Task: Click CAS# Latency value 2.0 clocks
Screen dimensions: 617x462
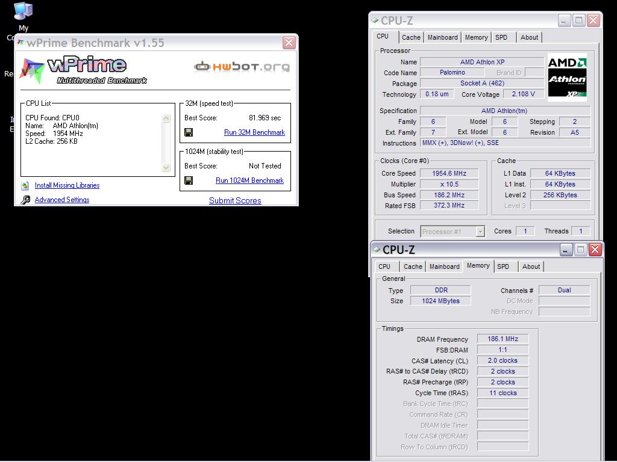Action: pos(503,361)
